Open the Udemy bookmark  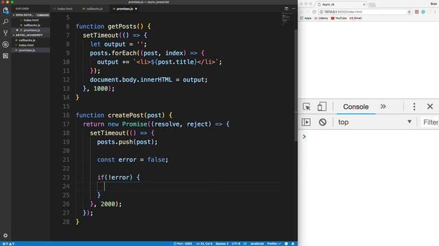(x=321, y=18)
